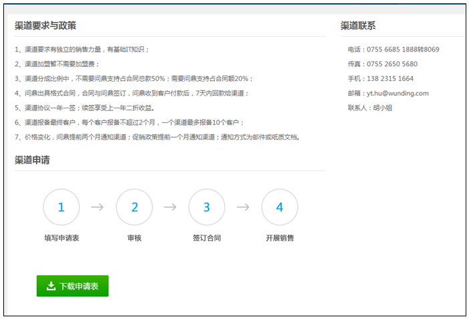Click the 渠道申请 section heading
Viewport: 469px width, 319px height.
(32, 160)
